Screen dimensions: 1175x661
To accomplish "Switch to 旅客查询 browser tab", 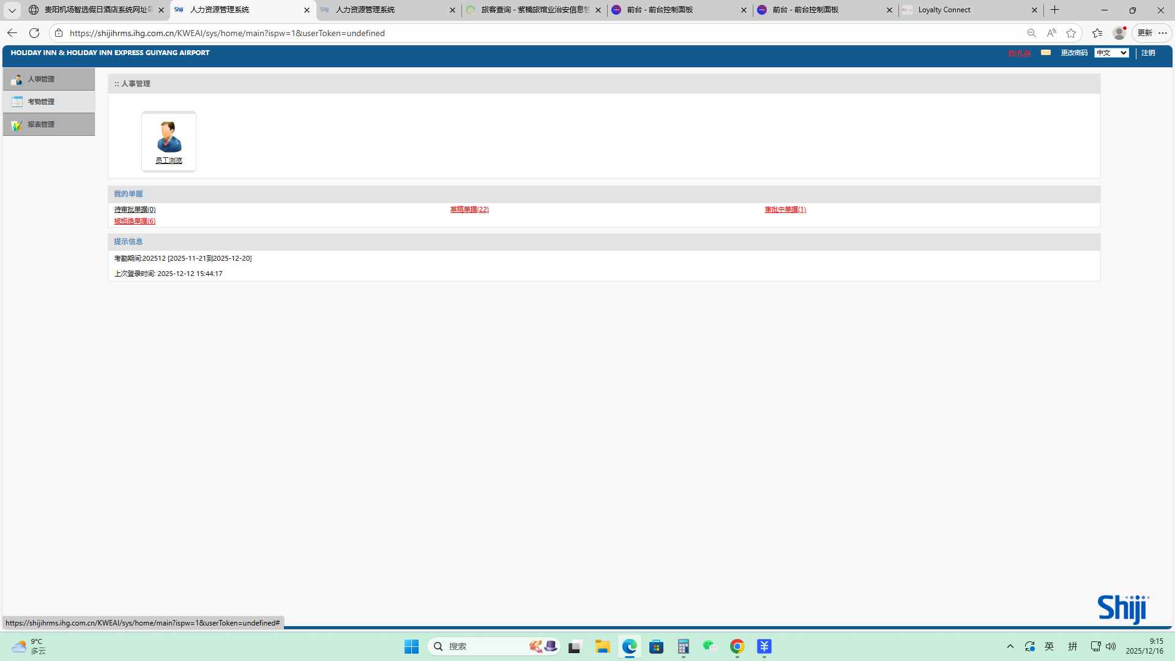I will (x=532, y=10).
